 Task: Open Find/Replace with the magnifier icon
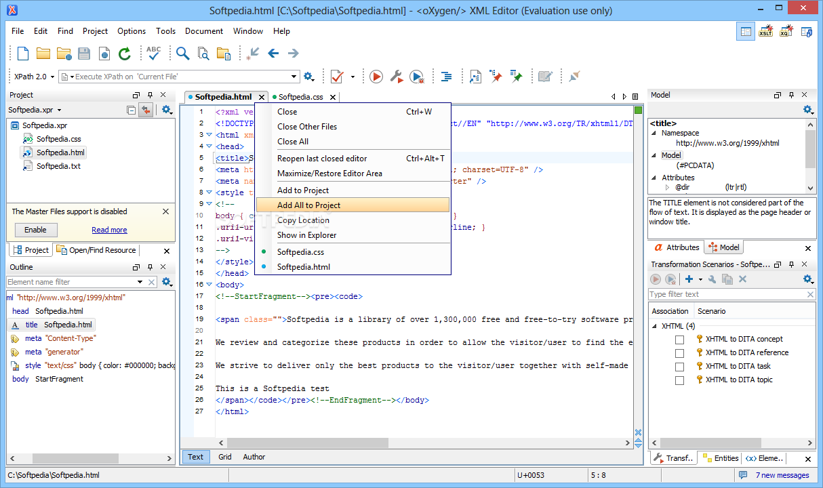pyautogui.click(x=182, y=54)
